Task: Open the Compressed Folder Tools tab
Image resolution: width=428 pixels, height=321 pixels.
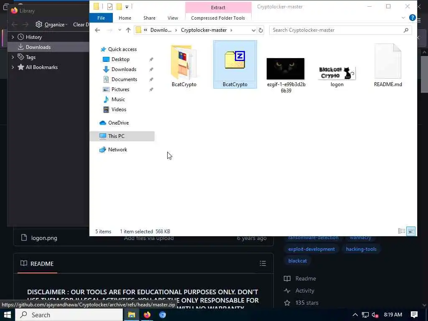Action: [x=218, y=18]
